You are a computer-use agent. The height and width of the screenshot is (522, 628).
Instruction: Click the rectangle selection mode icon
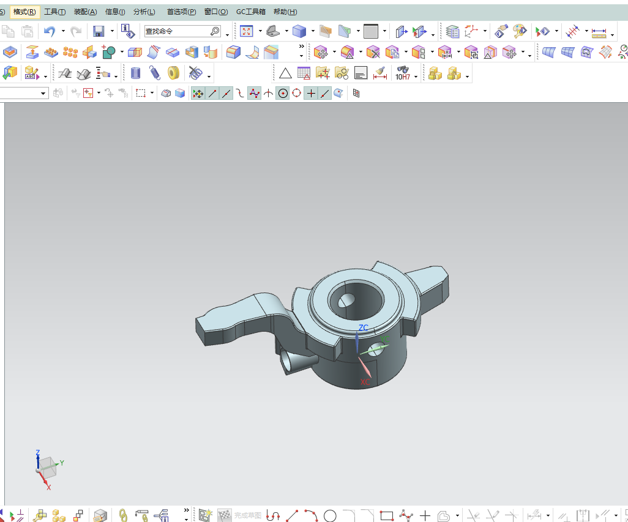click(x=141, y=93)
